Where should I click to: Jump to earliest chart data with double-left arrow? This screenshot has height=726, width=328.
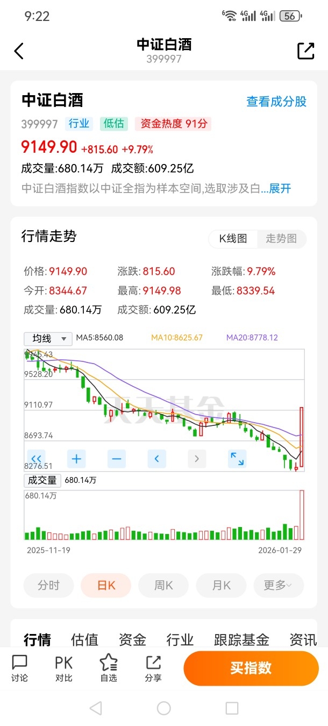[x=36, y=459]
